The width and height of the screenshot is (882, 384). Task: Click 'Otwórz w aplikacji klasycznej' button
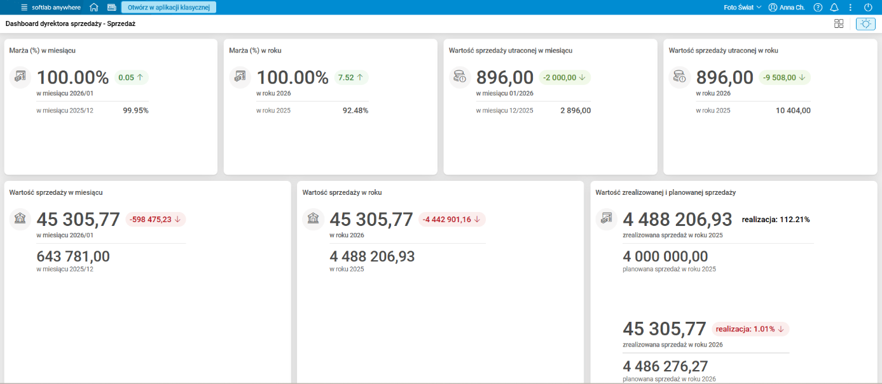169,8
